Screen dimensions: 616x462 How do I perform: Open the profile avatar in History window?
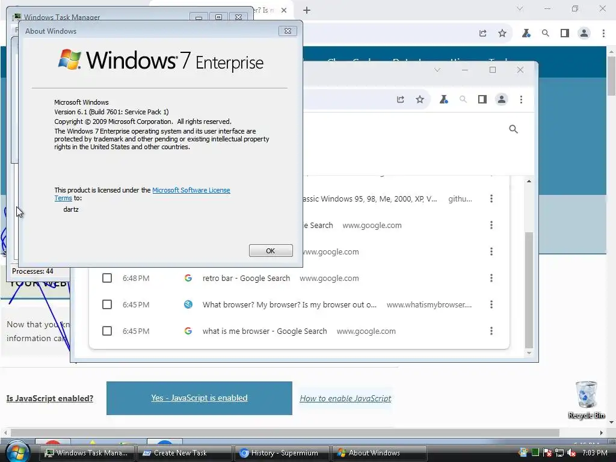(502, 99)
